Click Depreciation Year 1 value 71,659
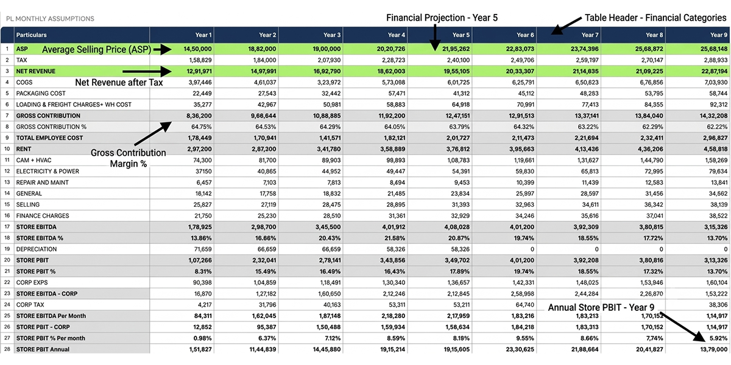This screenshot has width=731, height=365. 202,249
